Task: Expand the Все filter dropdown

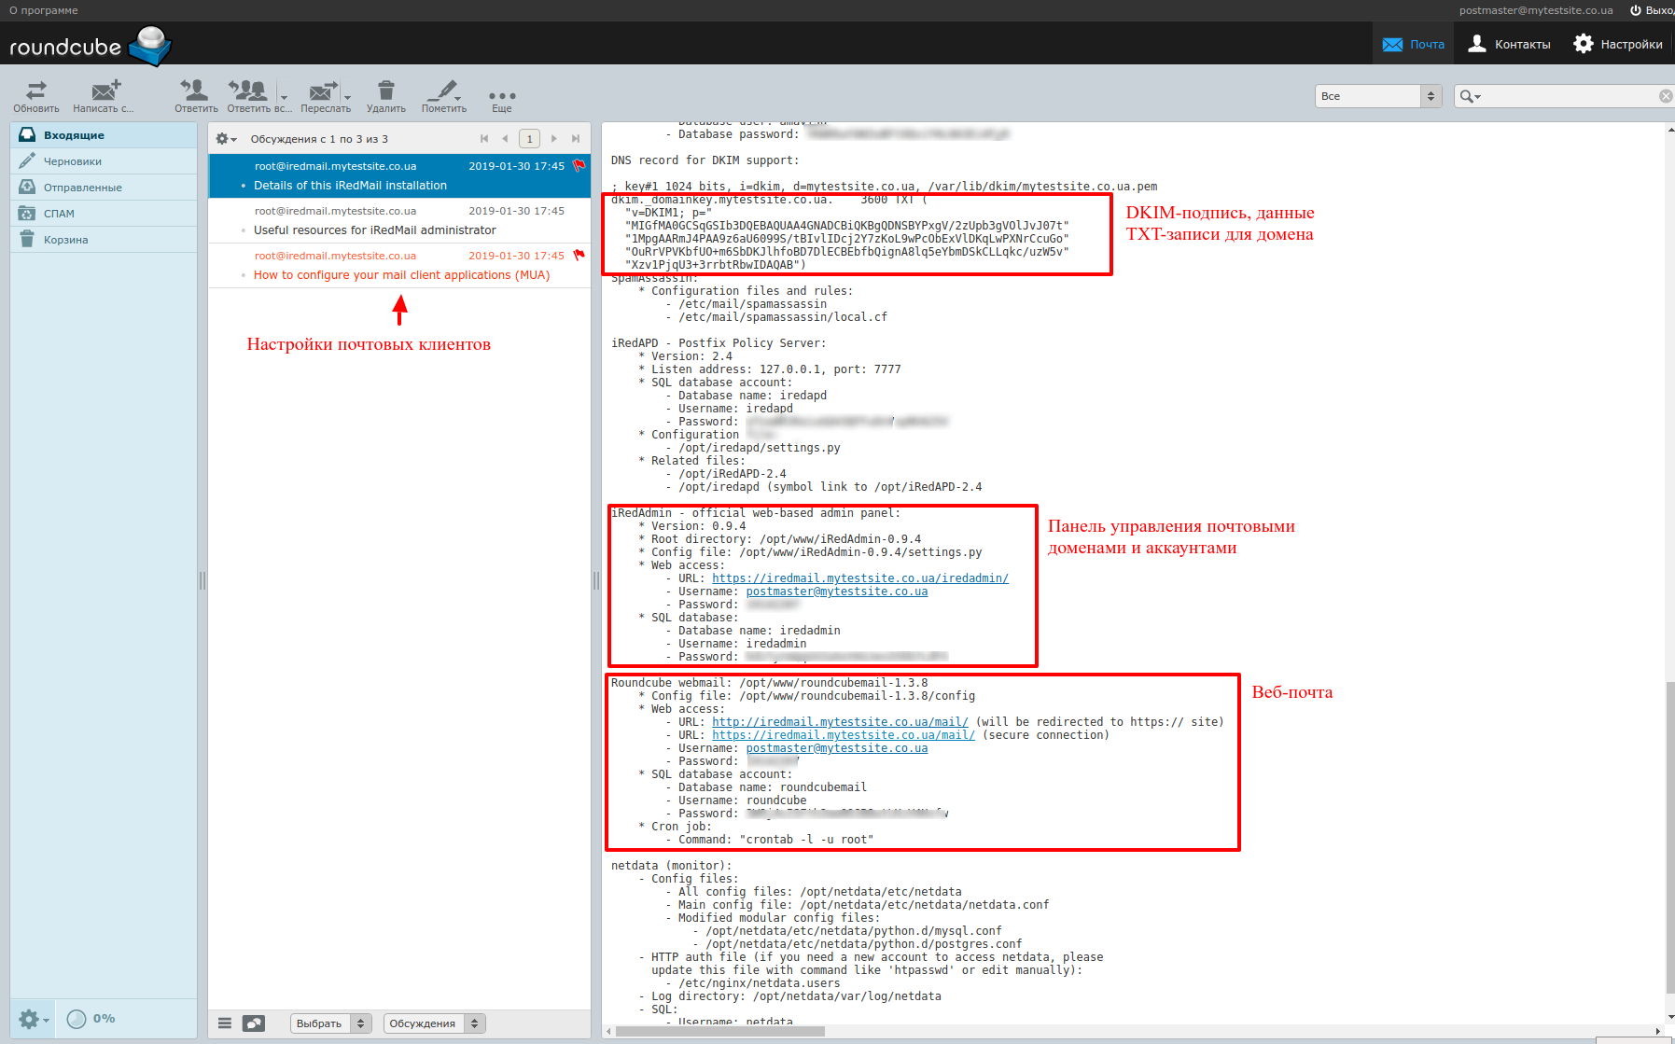Action: click(1378, 96)
